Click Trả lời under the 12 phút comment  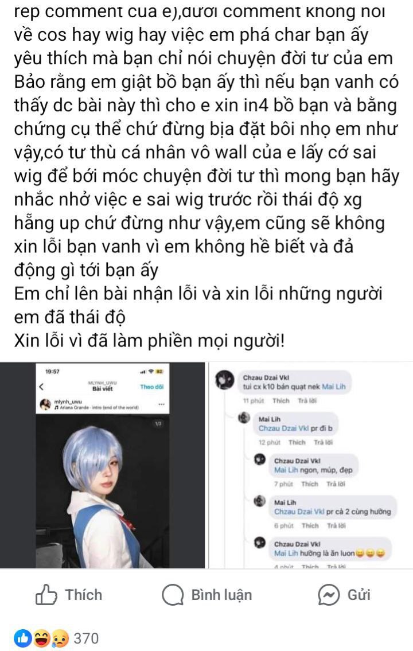coord(323,442)
